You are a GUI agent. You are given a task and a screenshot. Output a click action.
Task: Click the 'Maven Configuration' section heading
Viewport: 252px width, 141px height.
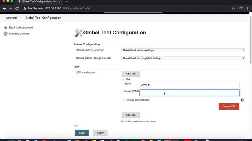pyautogui.click(x=87, y=44)
